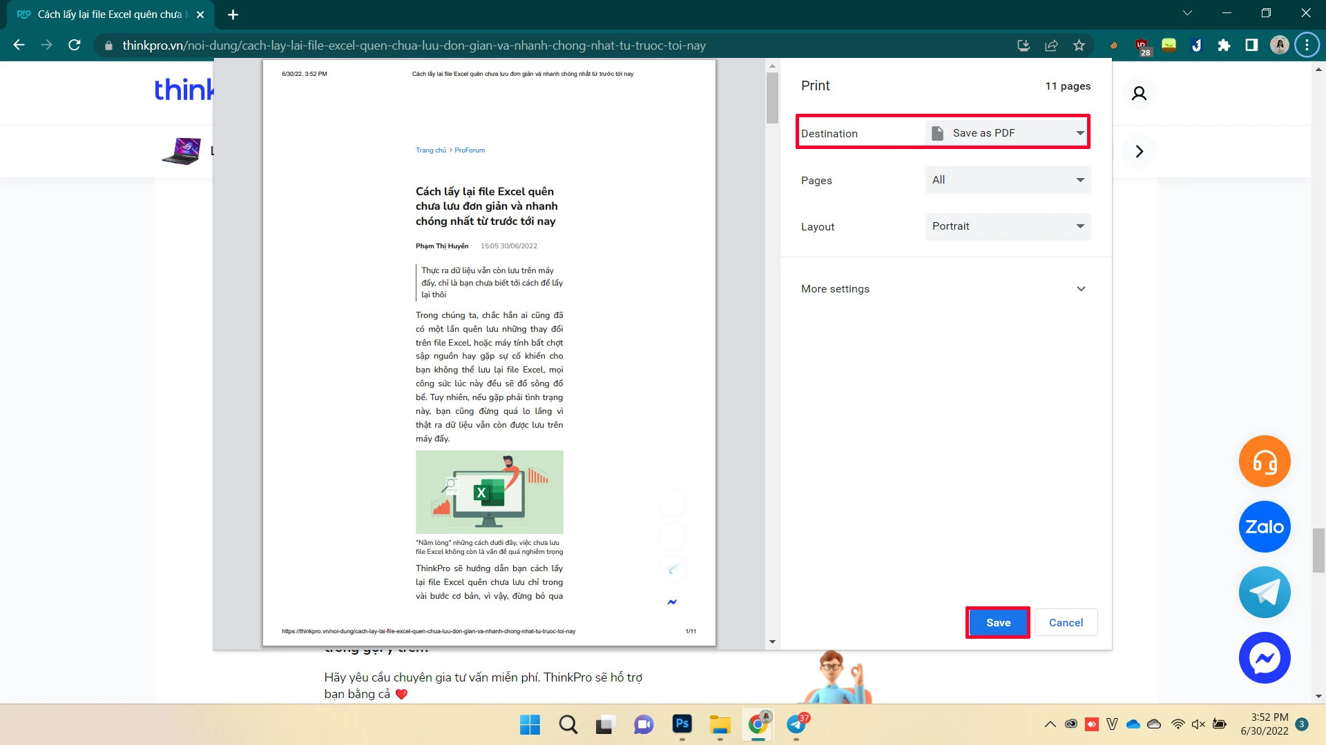Click the uBlock extension icon with badge 28
The image size is (1326, 745).
[x=1142, y=47]
